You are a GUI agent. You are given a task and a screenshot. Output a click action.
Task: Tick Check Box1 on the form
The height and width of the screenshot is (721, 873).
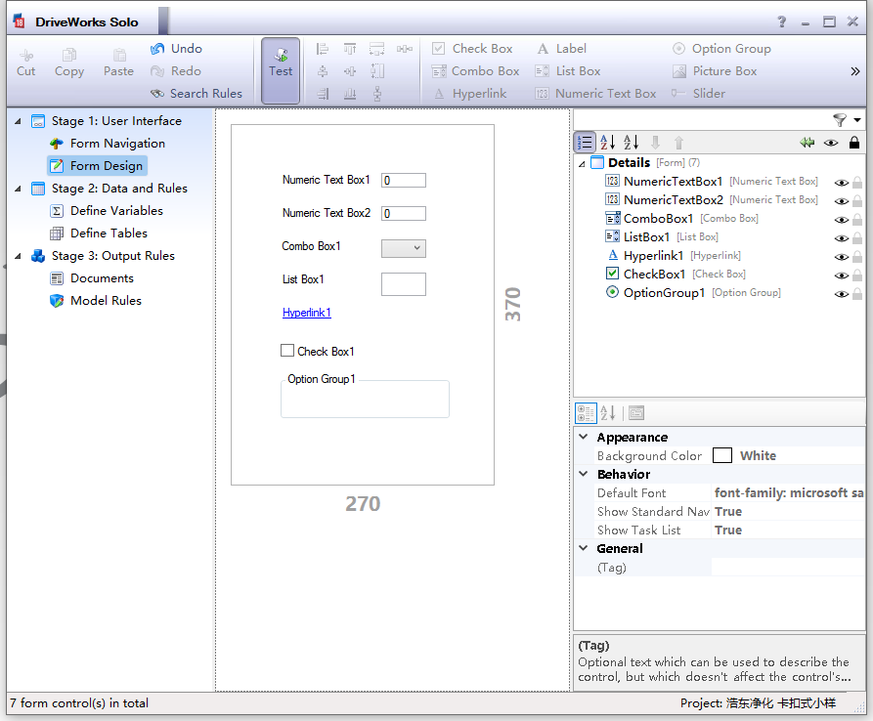[287, 351]
